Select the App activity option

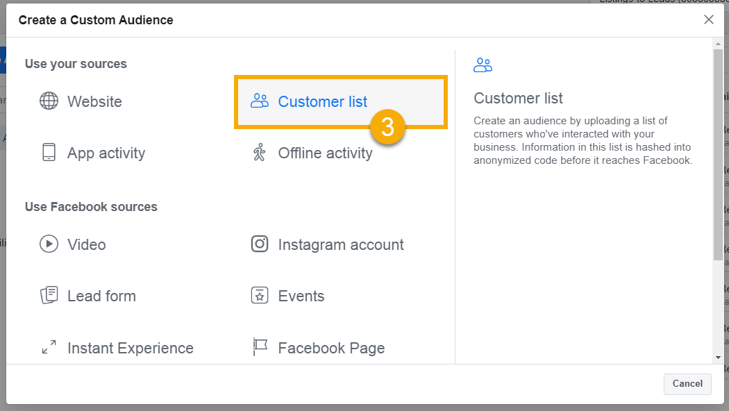(106, 153)
